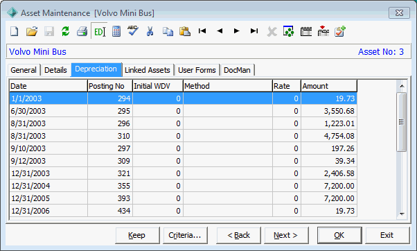The width and height of the screenshot is (417, 251).
Task: Click the OK button
Action: point(339,235)
